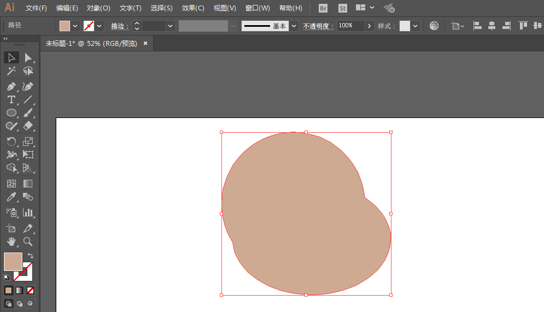Open the 样式 style dropdown

point(416,26)
